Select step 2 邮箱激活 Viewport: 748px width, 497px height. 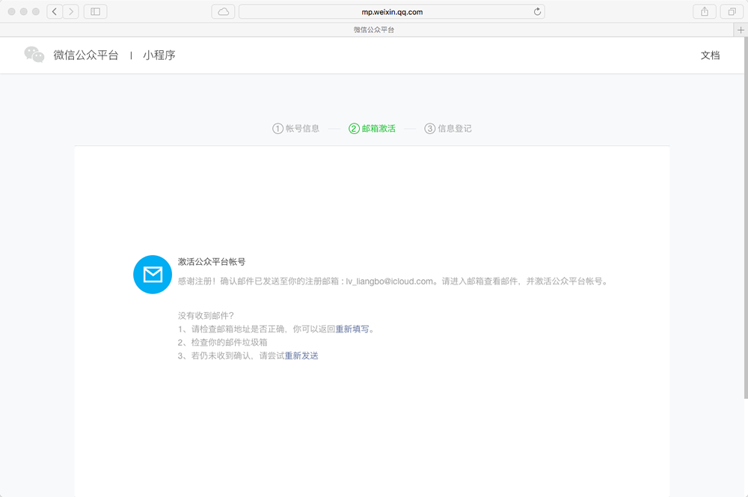(x=372, y=128)
